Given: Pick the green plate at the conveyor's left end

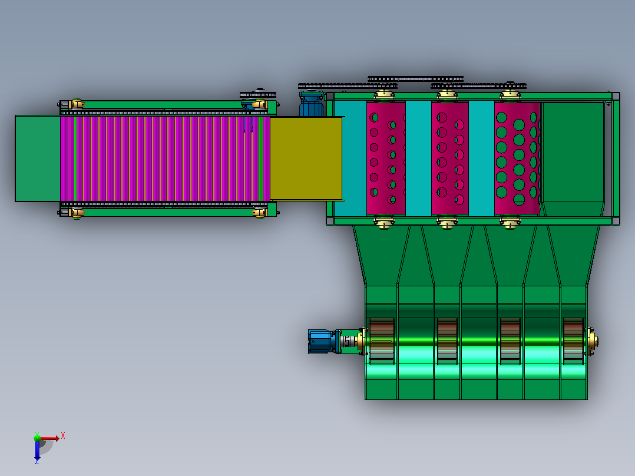Looking at the screenshot, I should click(38, 158).
